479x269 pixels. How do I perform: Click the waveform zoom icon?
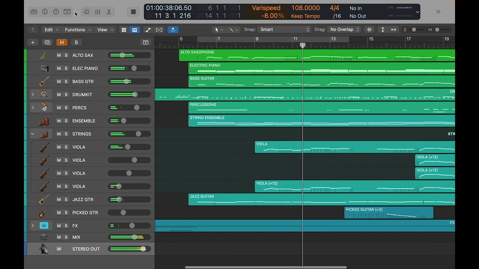click(369, 30)
